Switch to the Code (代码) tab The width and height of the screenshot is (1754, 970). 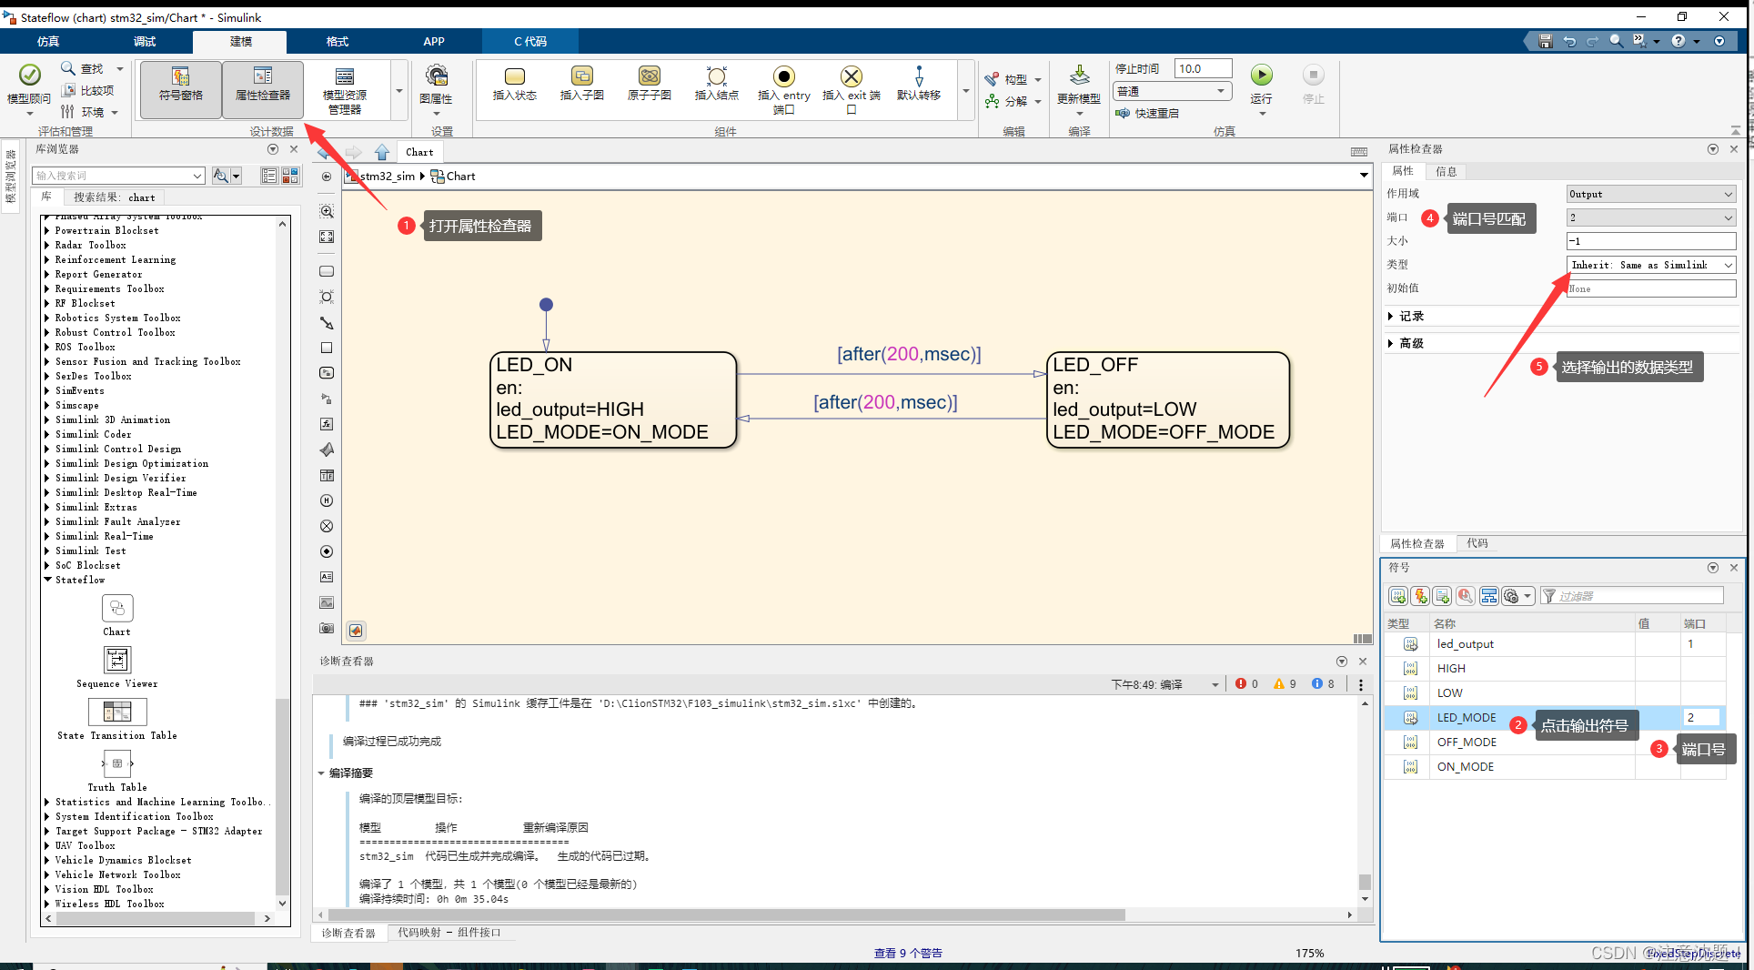[x=1477, y=543]
